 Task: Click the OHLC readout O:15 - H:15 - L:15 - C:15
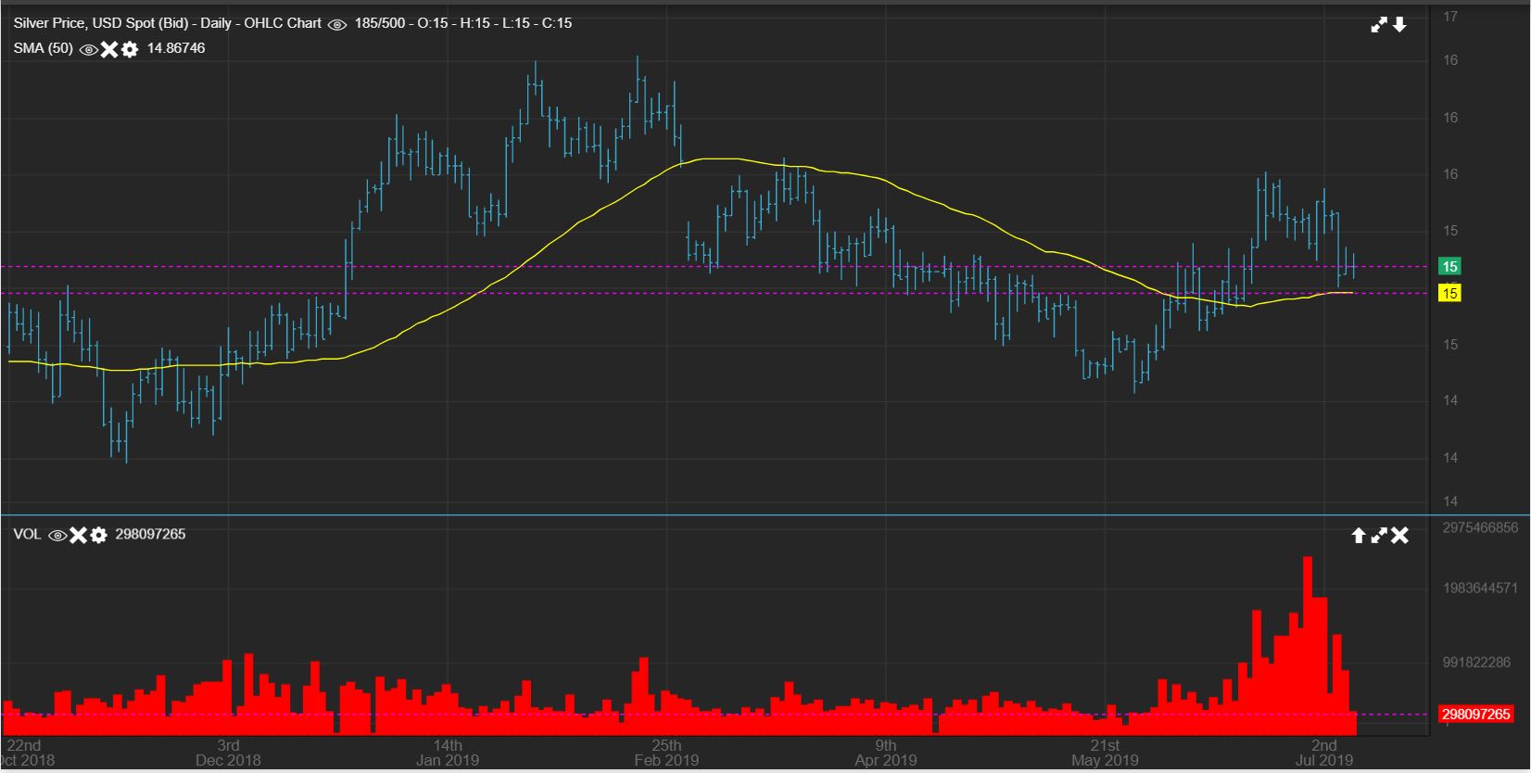(x=495, y=23)
